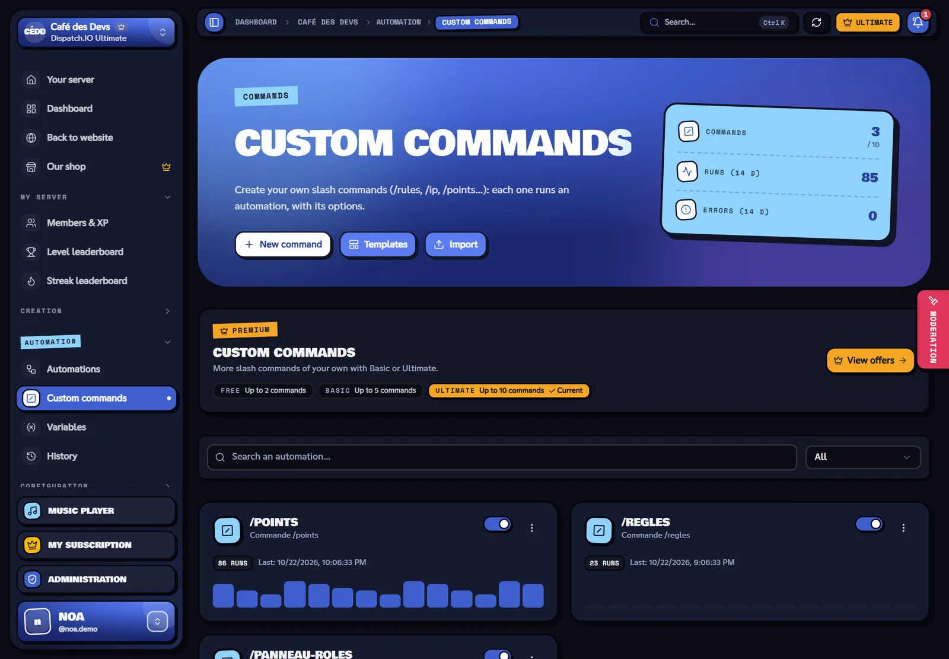The height and width of the screenshot is (659, 949).
Task: Click the crown icon beside Our shop
Action: pyautogui.click(x=166, y=167)
